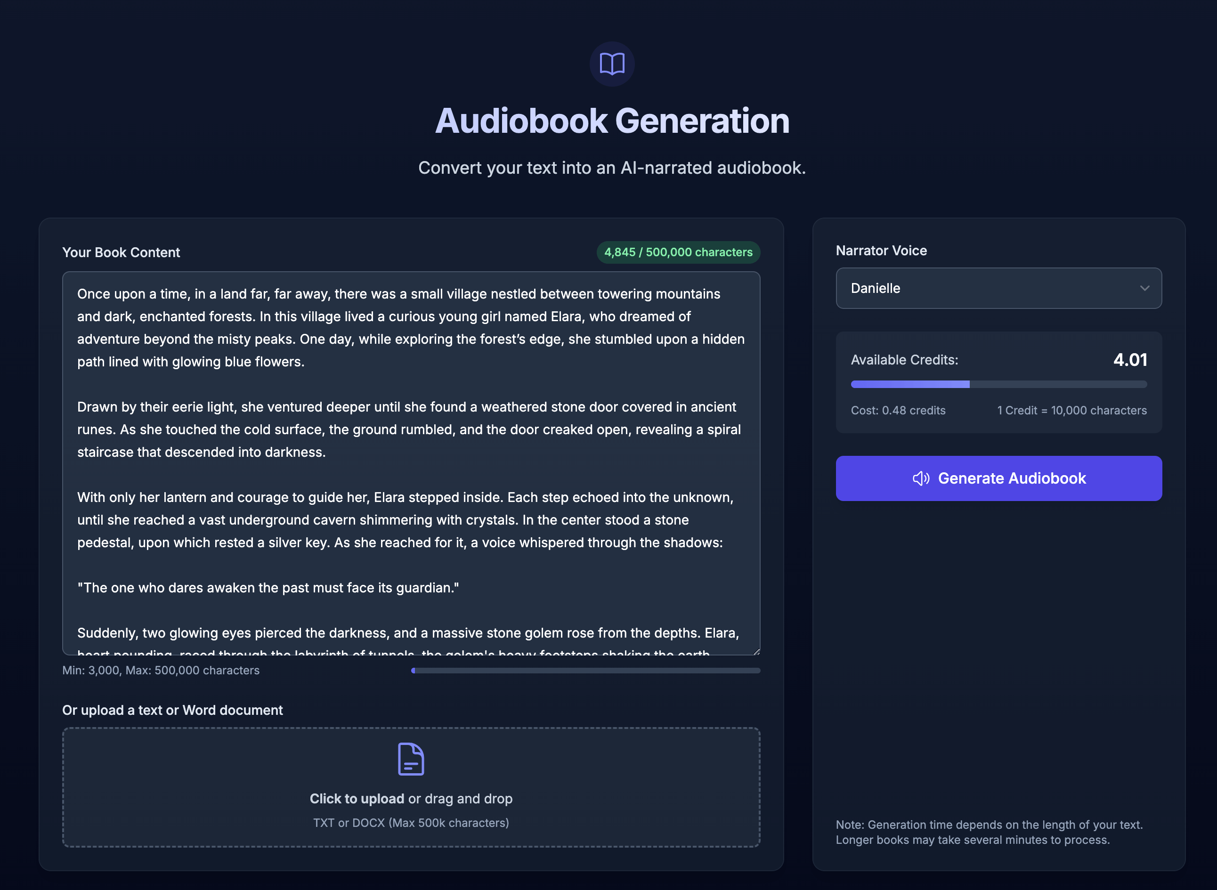
Task: Click the bold 'Click to upload' text
Action: point(357,799)
